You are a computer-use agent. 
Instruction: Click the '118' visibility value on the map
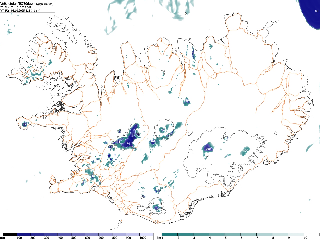point(118,142)
